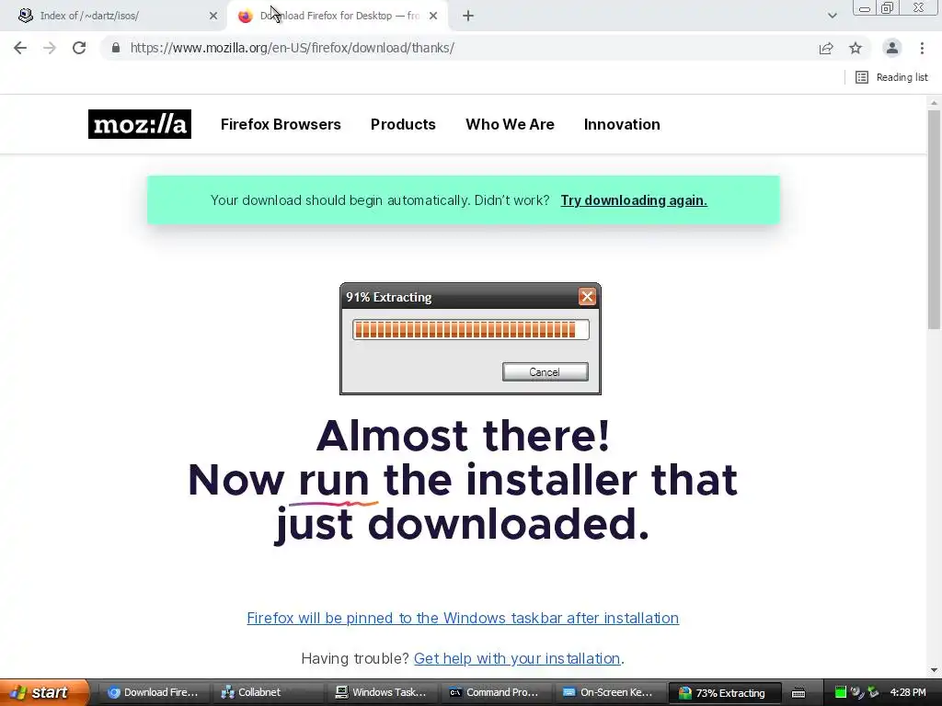Click the forward navigation arrow

50,48
